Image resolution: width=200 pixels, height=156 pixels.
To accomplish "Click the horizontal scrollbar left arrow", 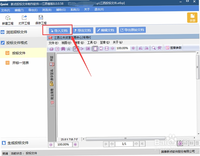I will [83, 139].
